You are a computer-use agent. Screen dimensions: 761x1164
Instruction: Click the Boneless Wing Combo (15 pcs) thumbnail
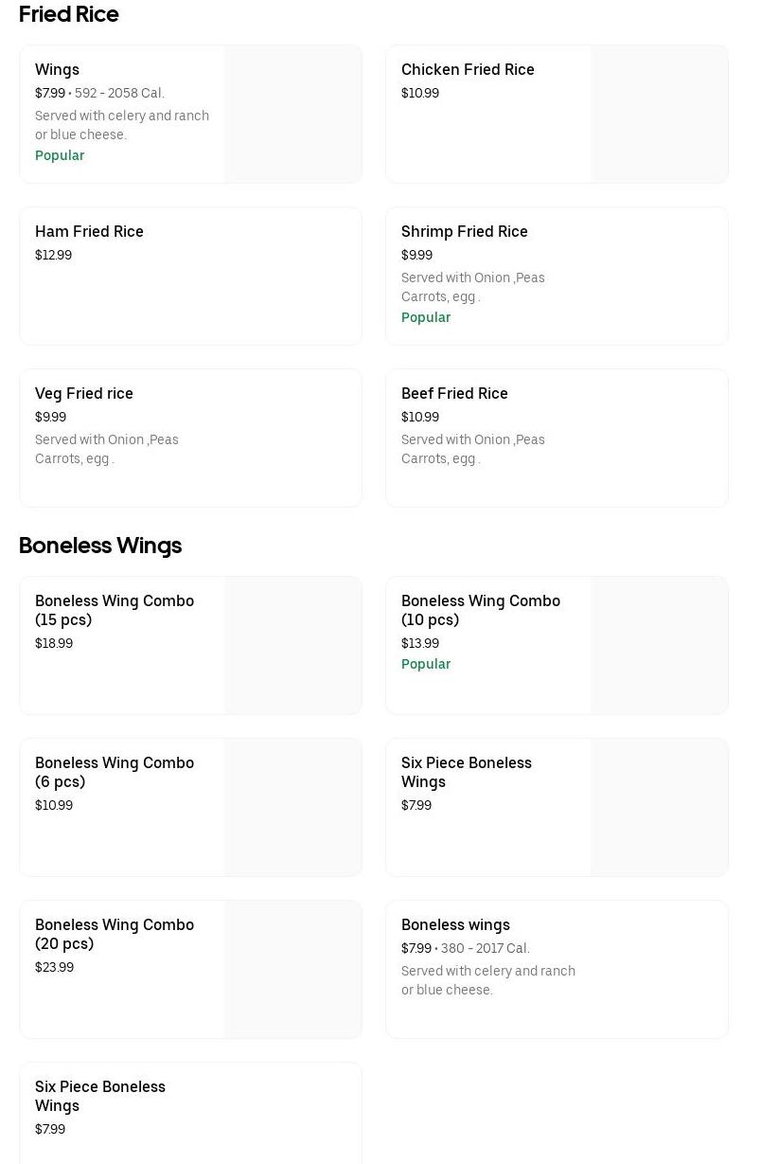tap(292, 645)
